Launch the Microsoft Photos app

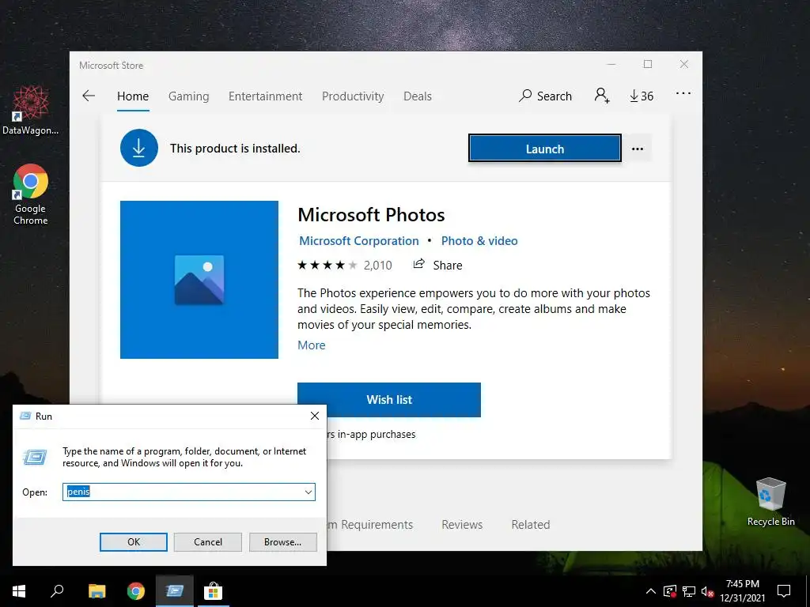pyautogui.click(x=545, y=149)
